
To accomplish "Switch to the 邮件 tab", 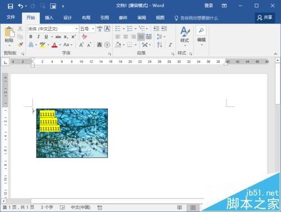I will [x=123, y=18].
